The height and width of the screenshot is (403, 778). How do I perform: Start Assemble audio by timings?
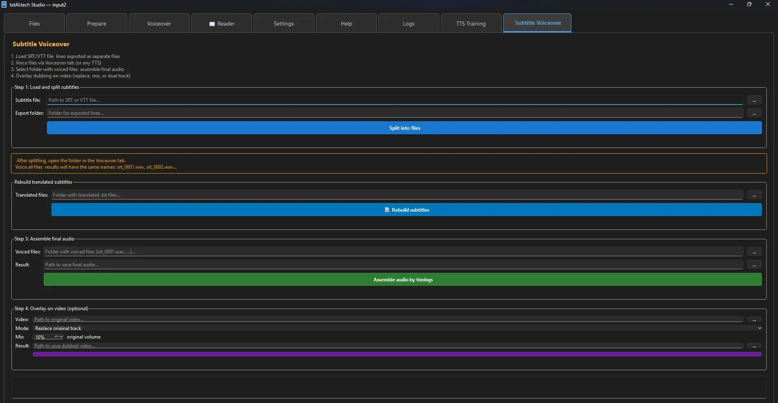403,279
